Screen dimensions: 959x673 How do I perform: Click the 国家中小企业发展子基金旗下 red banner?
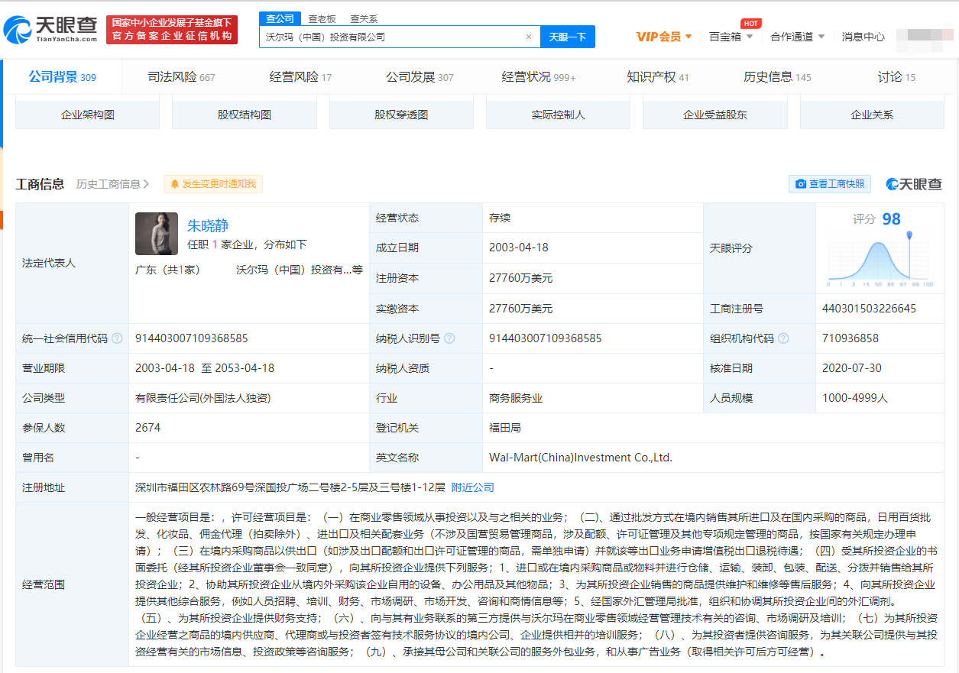click(x=172, y=30)
